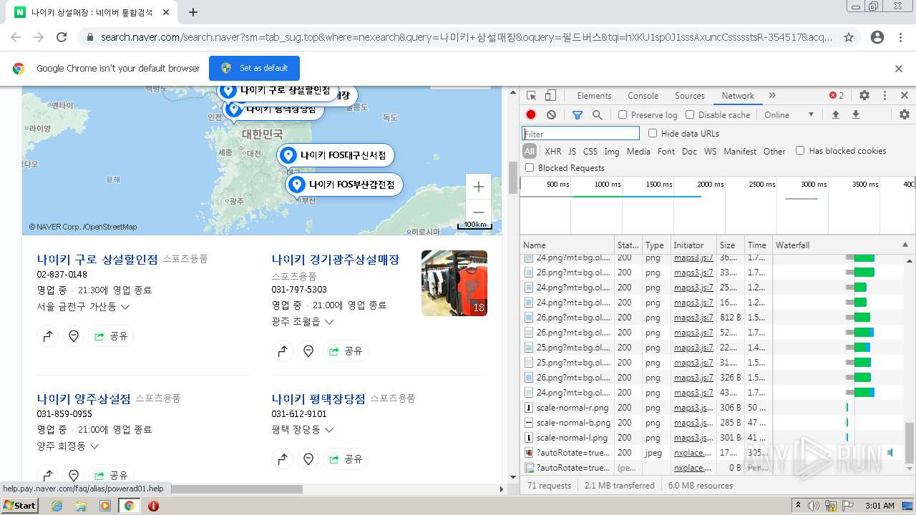Get directions to 나이키 평택장당점

[283, 459]
